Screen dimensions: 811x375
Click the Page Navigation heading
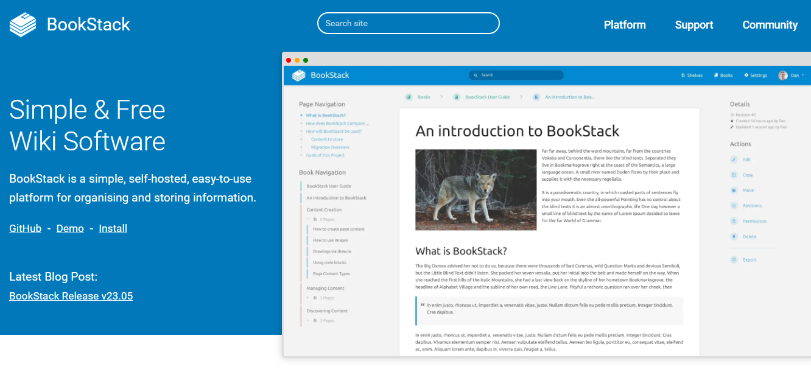point(322,104)
